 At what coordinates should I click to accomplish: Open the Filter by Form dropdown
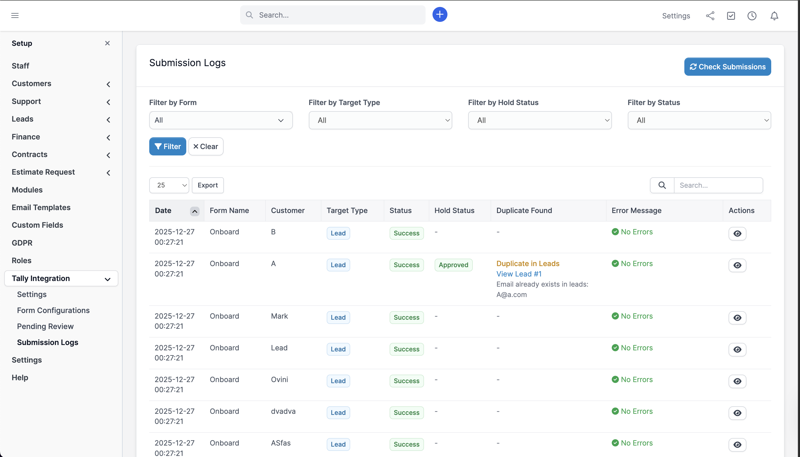tap(221, 120)
